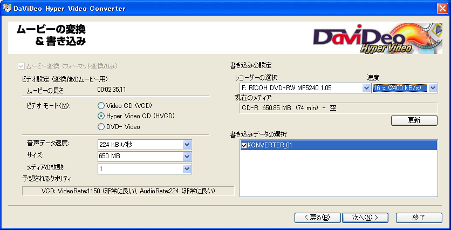This screenshot has height=230, width=451.
Task: Select the Hyper Video CD (HVCD) radio option
Action: coord(101,116)
